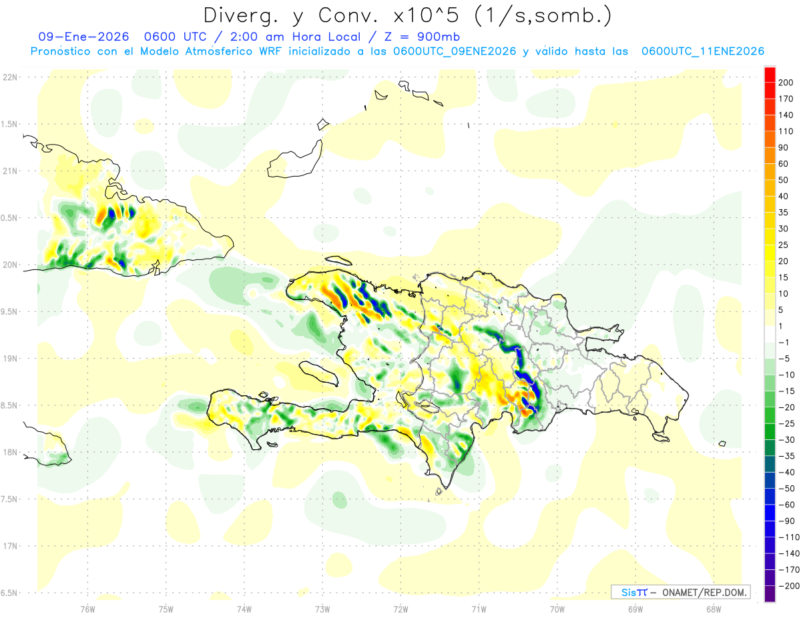Screen dimensions: 801x618
Task: Click the '22N' latitude label
Action: coord(10,77)
